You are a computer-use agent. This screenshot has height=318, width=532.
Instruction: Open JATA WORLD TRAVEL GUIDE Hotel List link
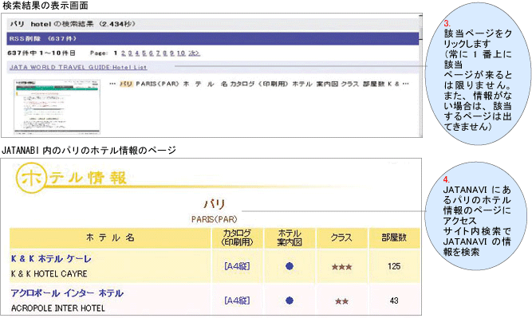pos(78,67)
